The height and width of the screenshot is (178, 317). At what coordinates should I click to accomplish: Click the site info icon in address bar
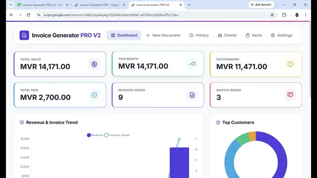(x=39, y=15)
